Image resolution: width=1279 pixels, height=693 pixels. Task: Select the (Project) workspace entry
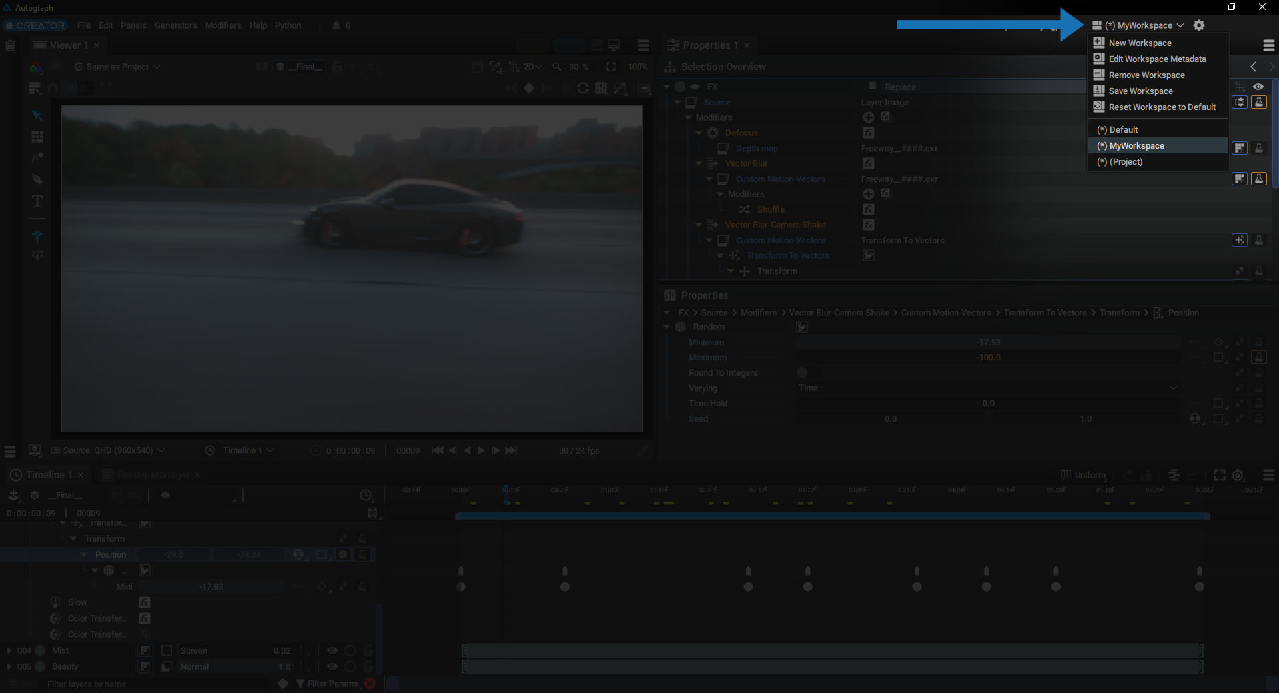click(1158, 161)
